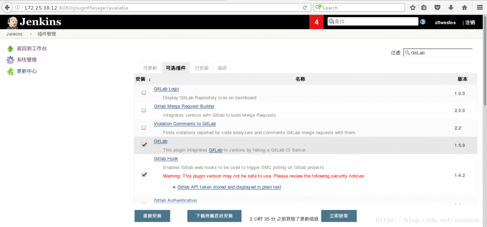Click the Jenkins butler logo
The image size is (487, 227).
[12, 22]
